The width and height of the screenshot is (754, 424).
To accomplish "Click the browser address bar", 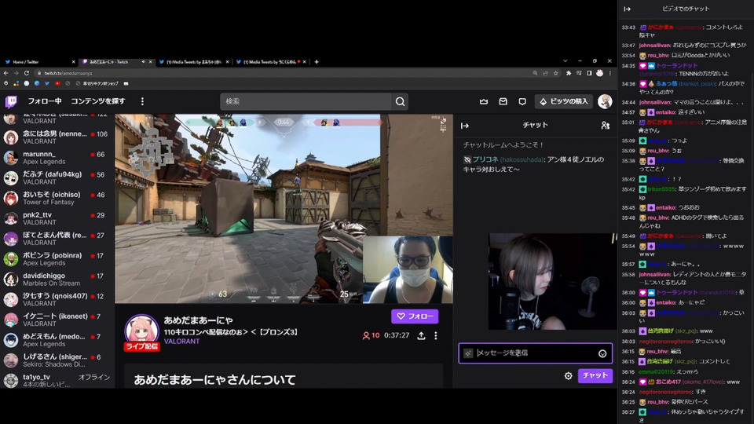I will (284, 73).
